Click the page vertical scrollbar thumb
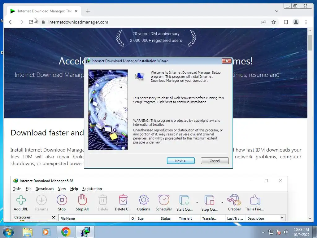 310,43
